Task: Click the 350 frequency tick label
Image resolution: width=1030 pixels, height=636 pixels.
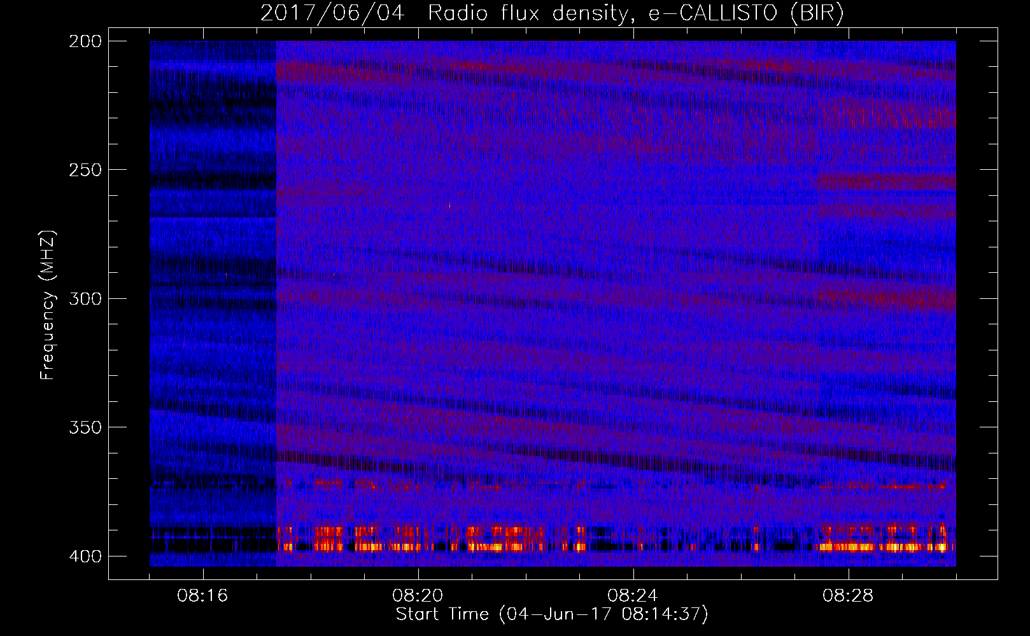Action: tap(85, 427)
